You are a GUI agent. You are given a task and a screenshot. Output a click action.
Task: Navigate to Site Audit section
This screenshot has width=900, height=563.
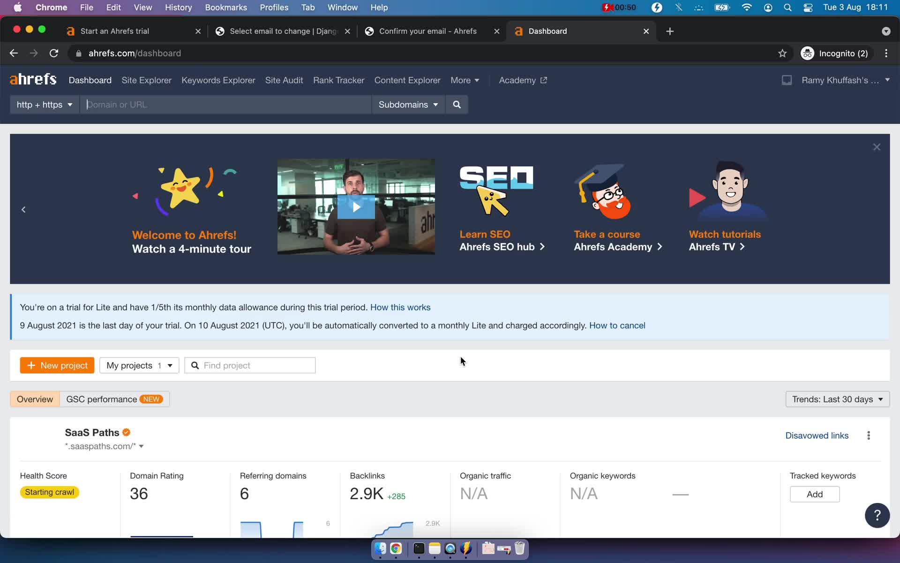tap(284, 80)
